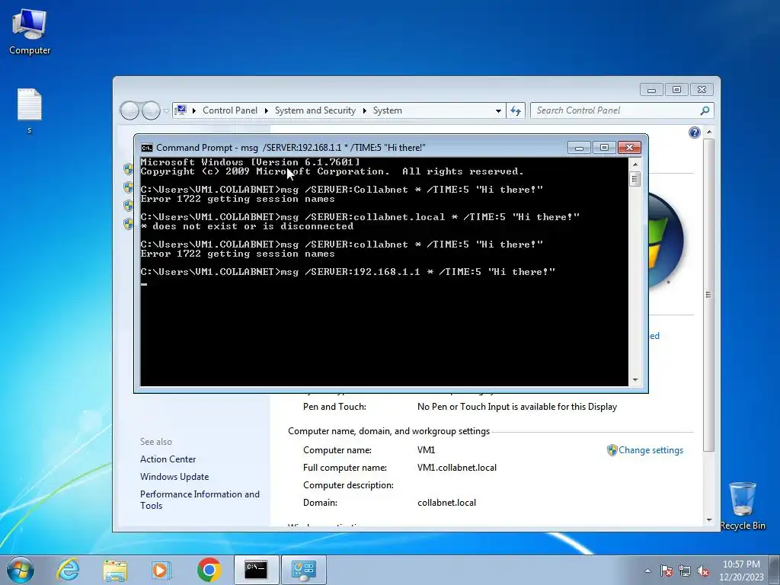Open Performance Information and Tools link

[200, 500]
